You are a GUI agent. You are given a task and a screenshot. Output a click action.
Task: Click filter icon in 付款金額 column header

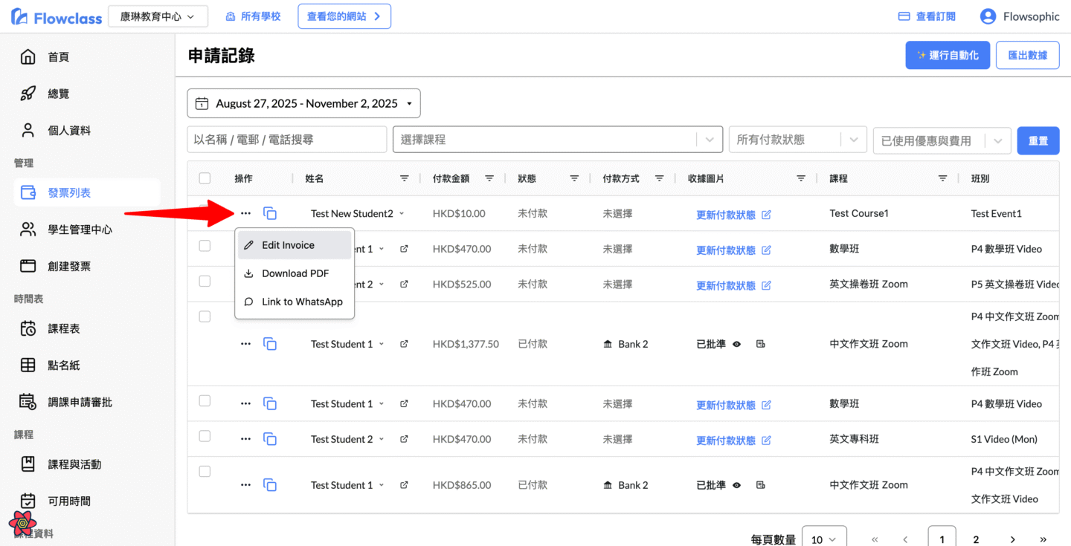point(489,178)
